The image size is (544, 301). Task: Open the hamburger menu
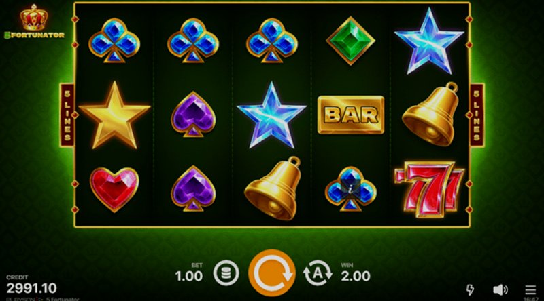click(530, 289)
